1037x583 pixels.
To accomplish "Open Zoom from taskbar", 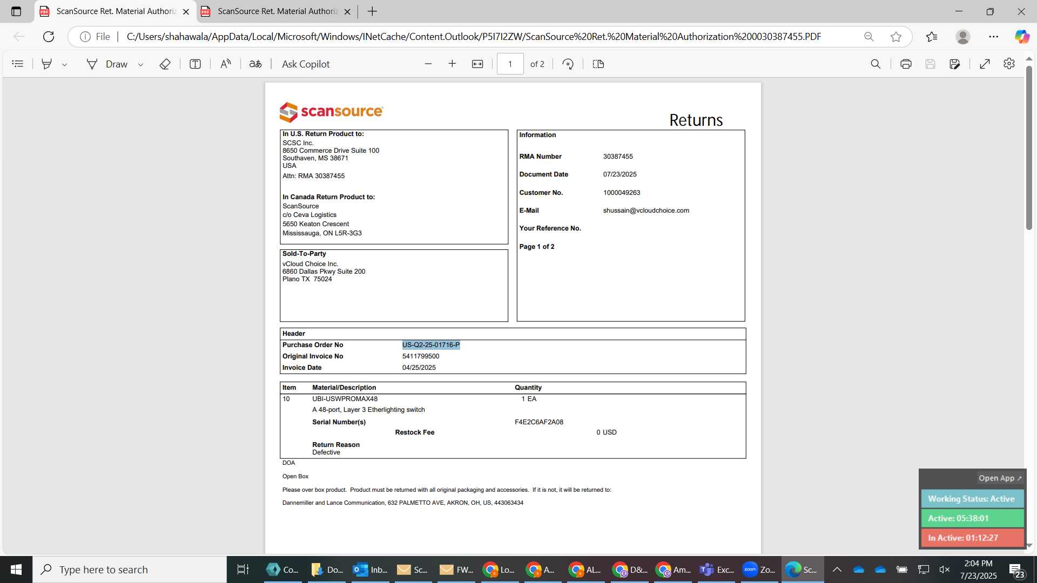I will 759,570.
